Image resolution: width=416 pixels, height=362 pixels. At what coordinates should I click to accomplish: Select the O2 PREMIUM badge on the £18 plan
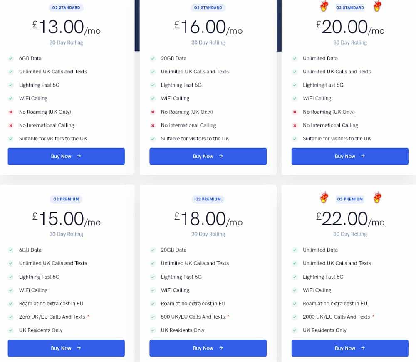[208, 199]
